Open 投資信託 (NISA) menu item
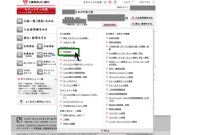 (x=26, y=55)
